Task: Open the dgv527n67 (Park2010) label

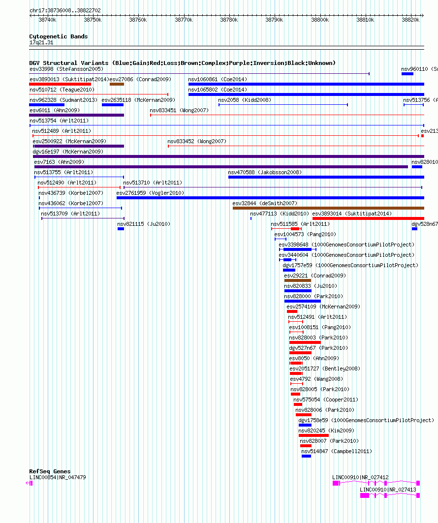Action: tap(318, 348)
